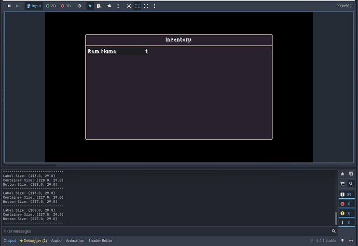The height and width of the screenshot is (246, 358).
Task: Enable 3D node selection mode
Action: click(65, 6)
